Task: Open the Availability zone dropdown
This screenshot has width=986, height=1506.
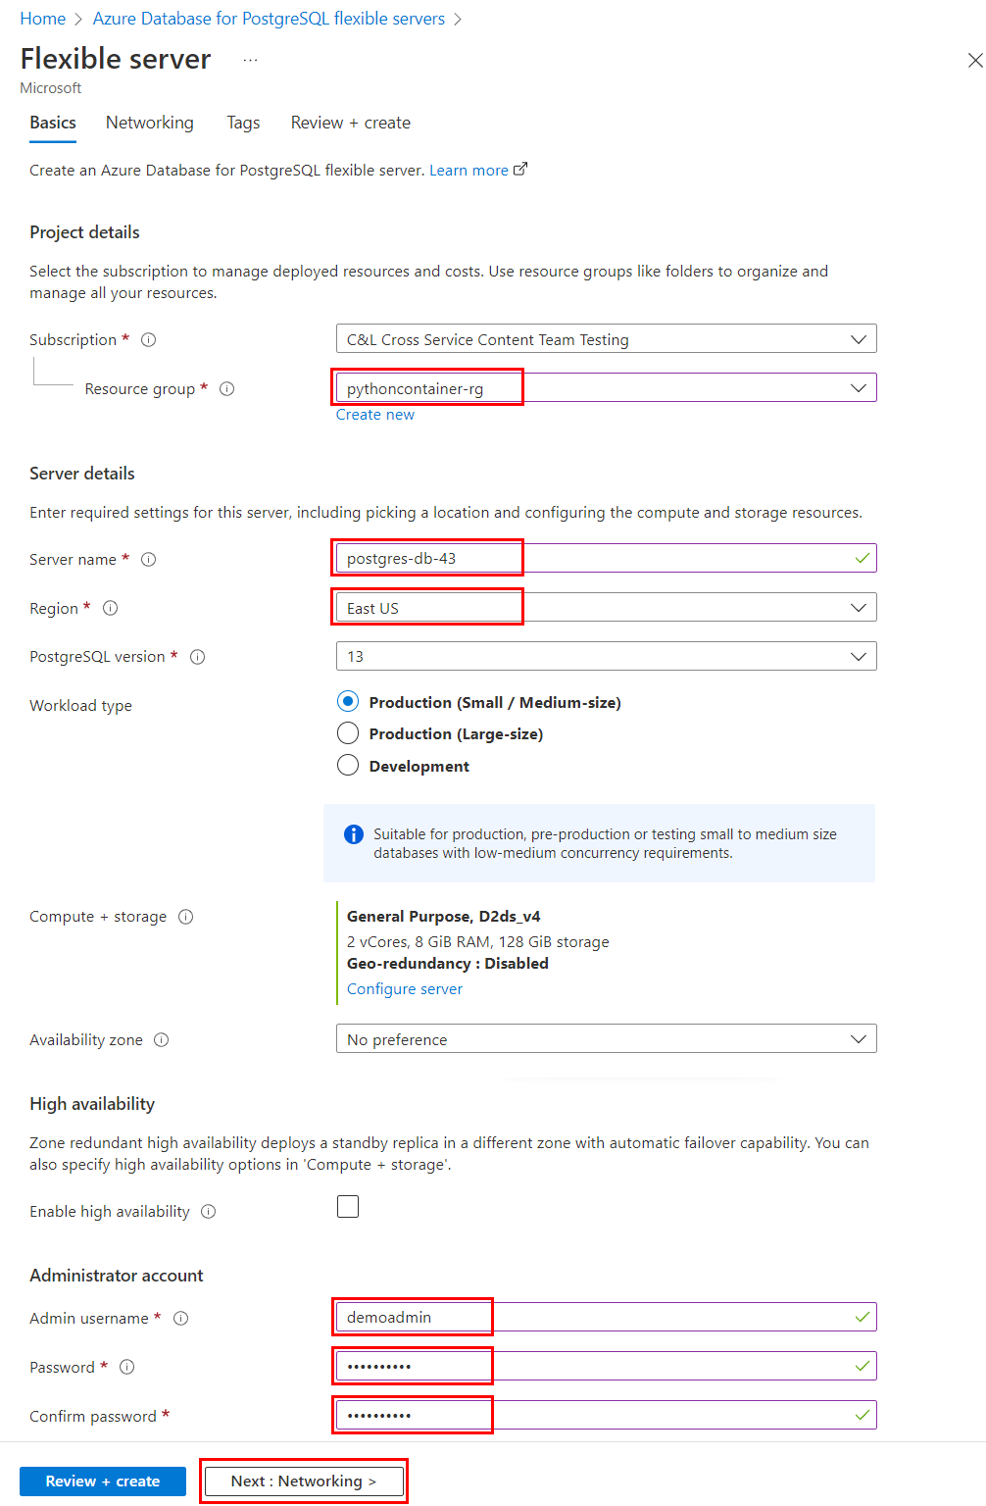Action: click(860, 1038)
